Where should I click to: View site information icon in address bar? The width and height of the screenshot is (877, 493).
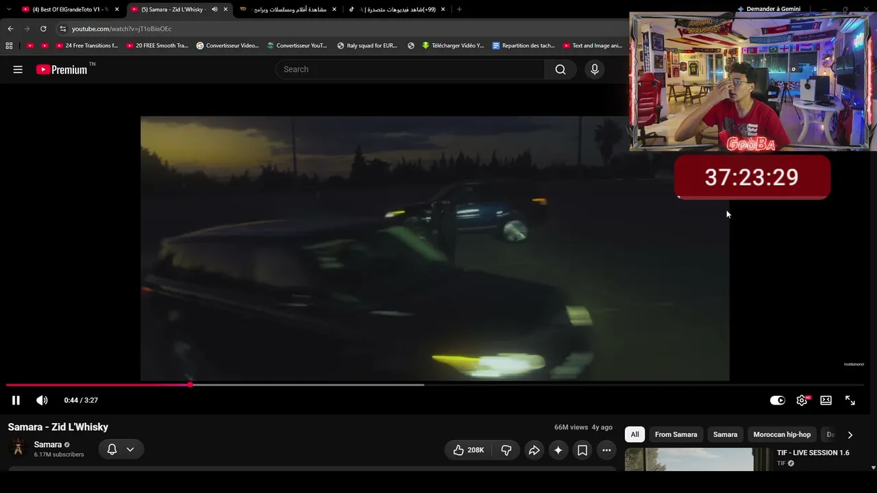[x=63, y=29]
